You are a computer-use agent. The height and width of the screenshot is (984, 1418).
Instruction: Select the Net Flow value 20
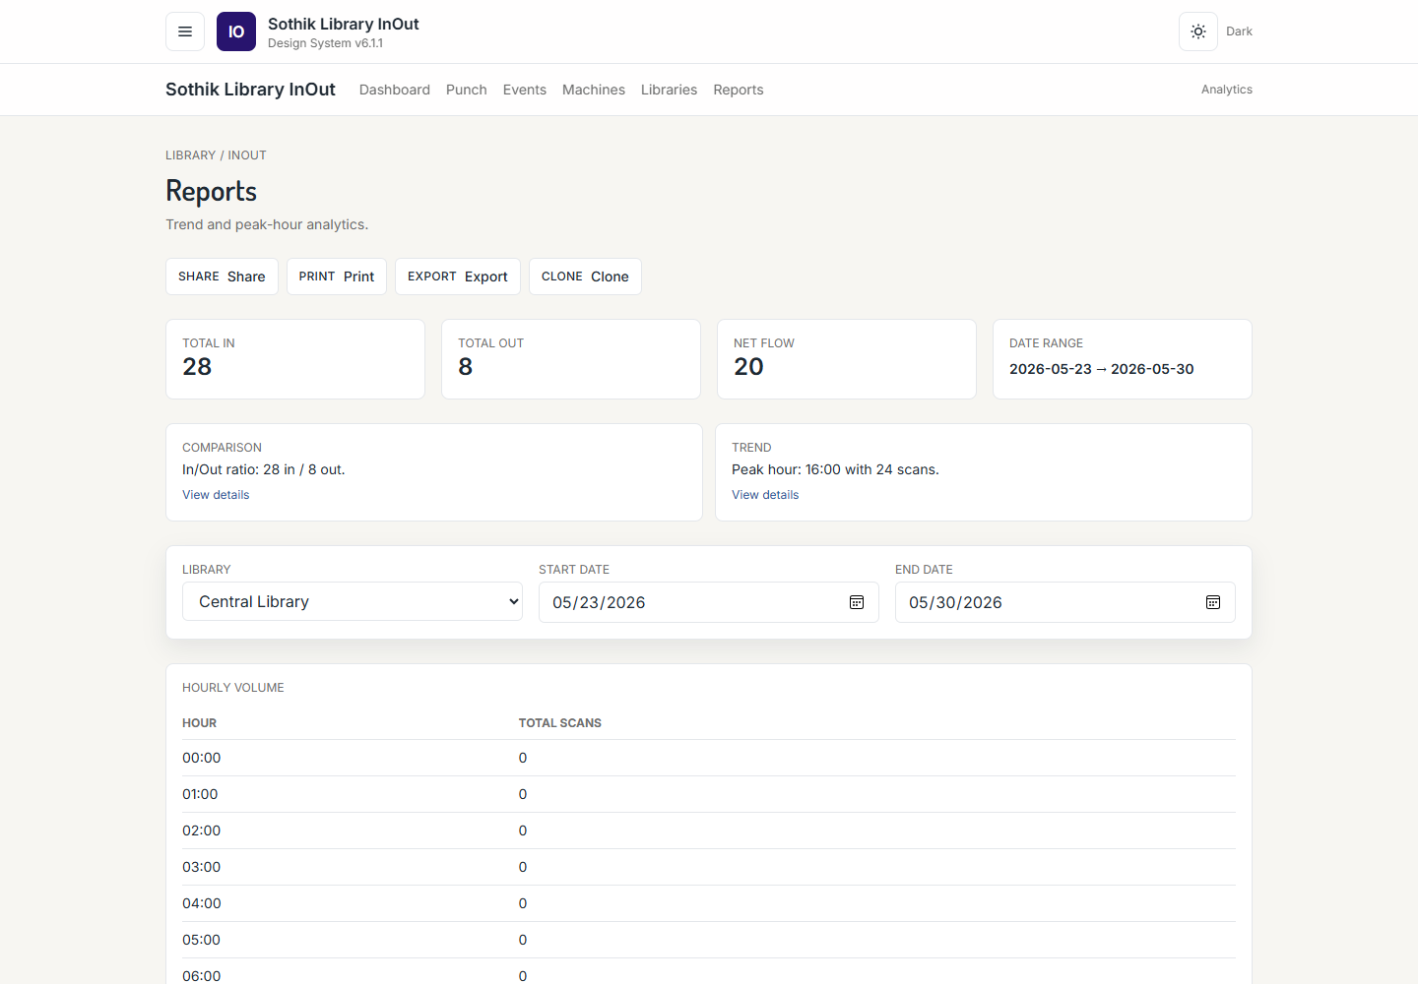coord(748,367)
